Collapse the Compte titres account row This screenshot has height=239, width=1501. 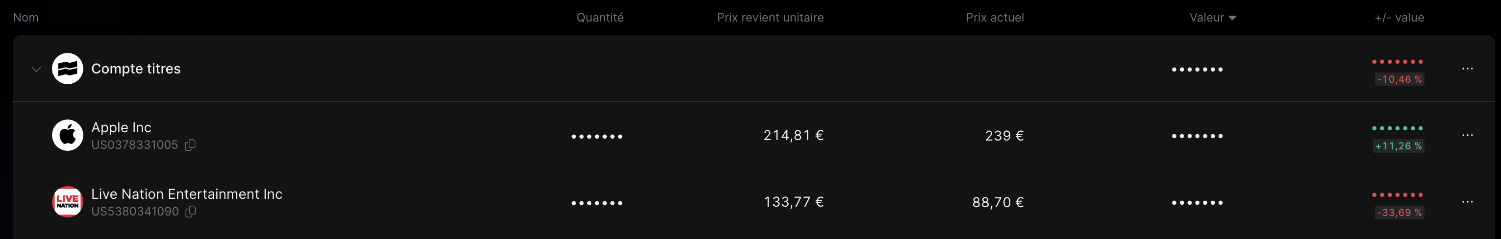pos(36,69)
